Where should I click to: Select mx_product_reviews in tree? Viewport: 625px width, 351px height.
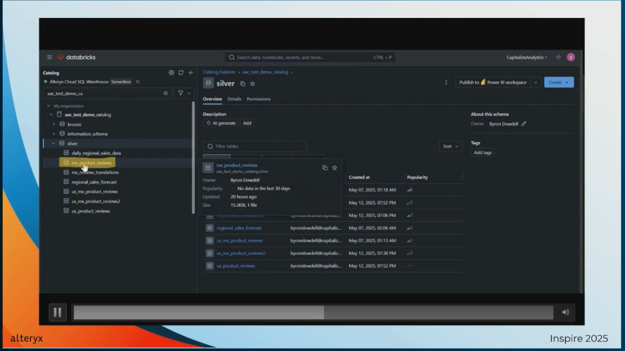91,163
